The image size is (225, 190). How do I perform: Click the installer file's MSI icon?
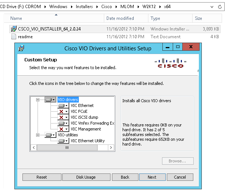click(14, 29)
